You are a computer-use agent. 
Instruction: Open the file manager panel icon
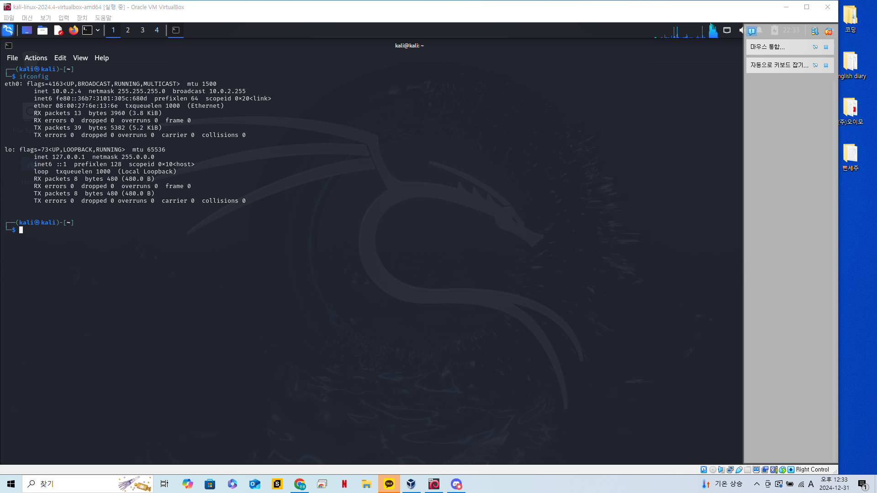click(42, 30)
